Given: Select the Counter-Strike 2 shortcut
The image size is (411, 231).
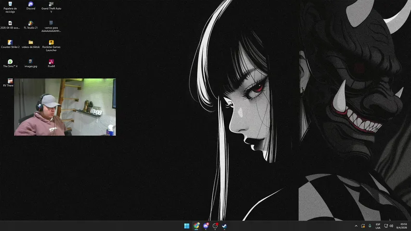Looking at the screenshot, I should point(10,44).
